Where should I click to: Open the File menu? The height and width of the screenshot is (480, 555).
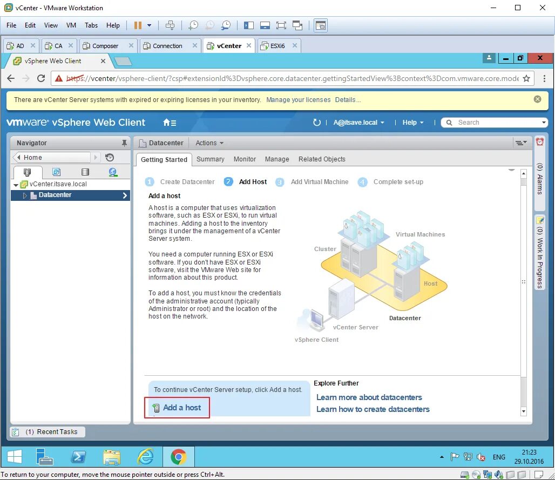(x=11, y=25)
